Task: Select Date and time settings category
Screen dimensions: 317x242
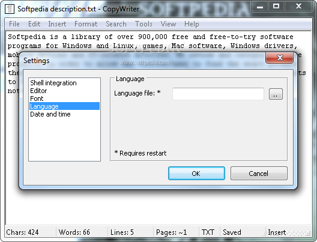Action: point(64,114)
